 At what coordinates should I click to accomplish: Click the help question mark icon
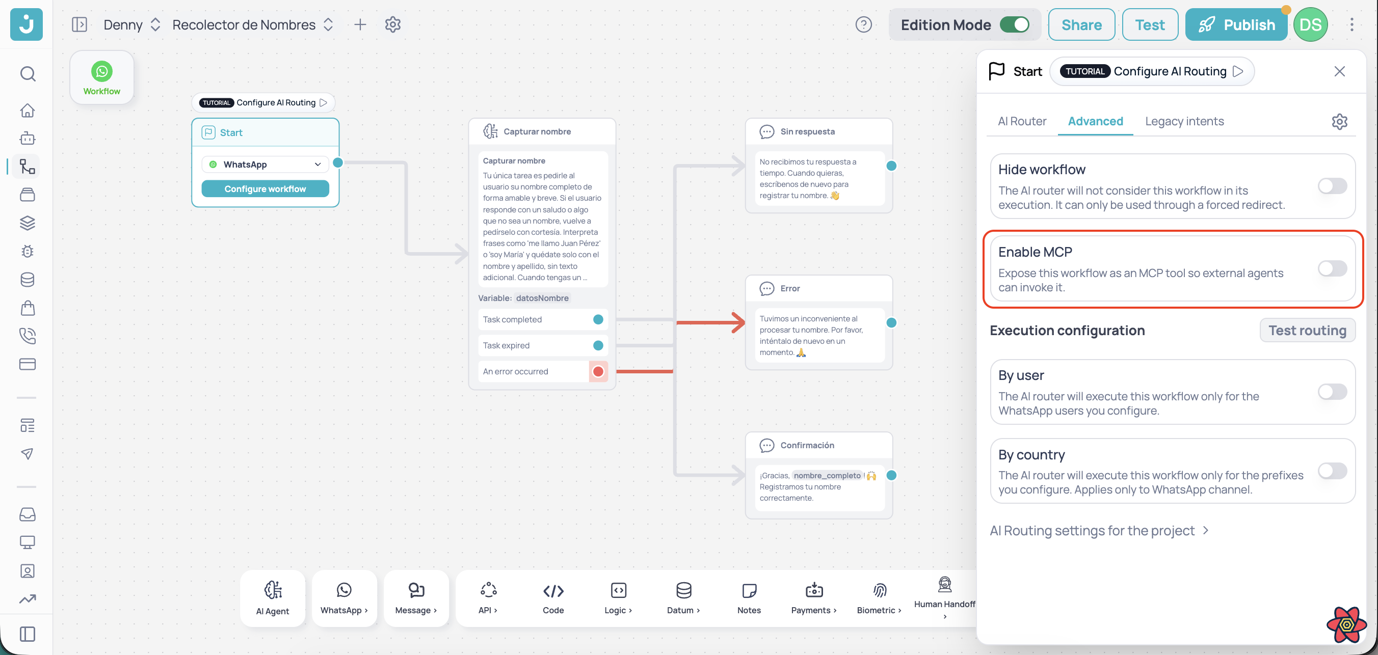coord(863,24)
